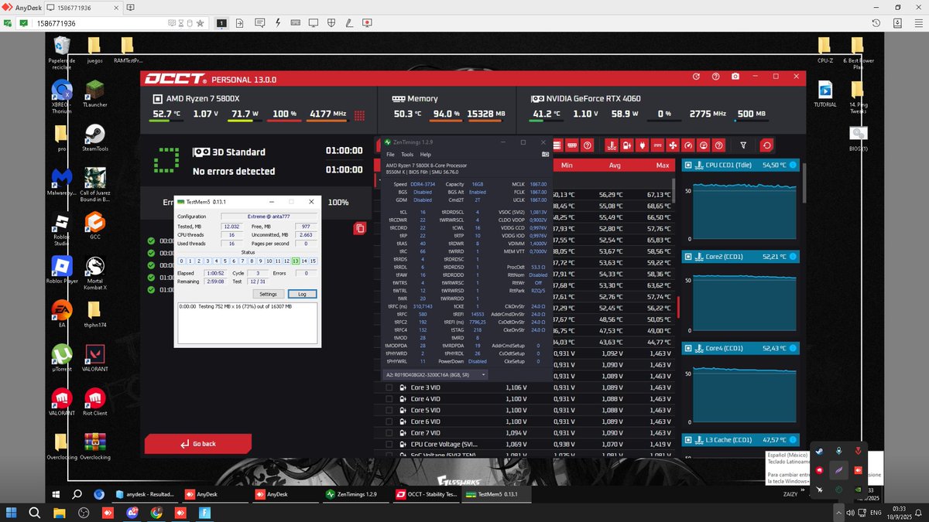
Task: Open the AnyDesk keyboard icon
Action: (x=296, y=23)
